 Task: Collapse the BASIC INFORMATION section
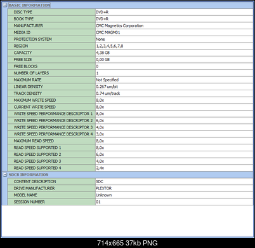click(x=5, y=5)
